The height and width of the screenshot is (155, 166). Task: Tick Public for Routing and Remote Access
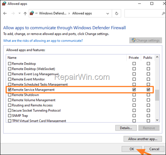(x=148, y=105)
